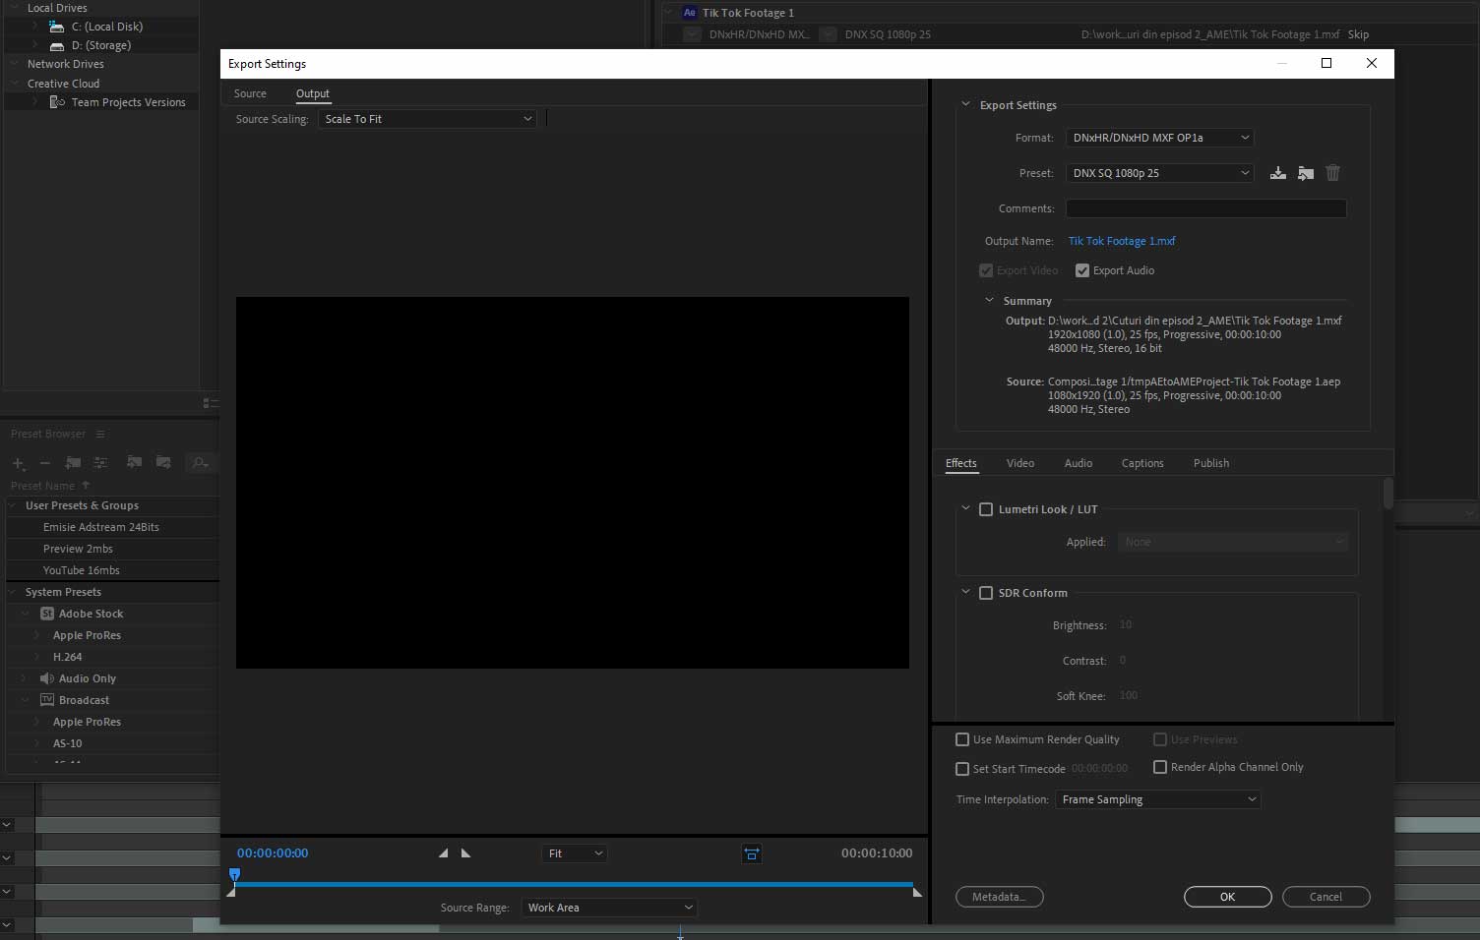Click the Preset Settings icon in Preset Browser

pos(100,462)
